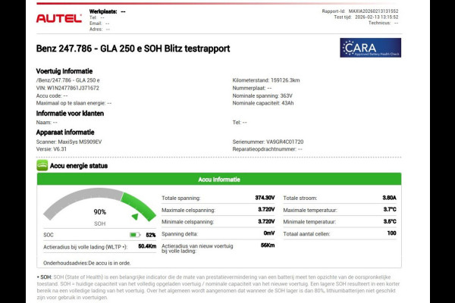This screenshot has height=303, width=455.
Task: Click Maximaal op te slaan energie line
Action: (74, 103)
